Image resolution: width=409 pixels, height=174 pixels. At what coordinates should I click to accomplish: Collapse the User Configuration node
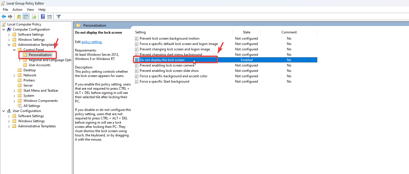(4, 111)
